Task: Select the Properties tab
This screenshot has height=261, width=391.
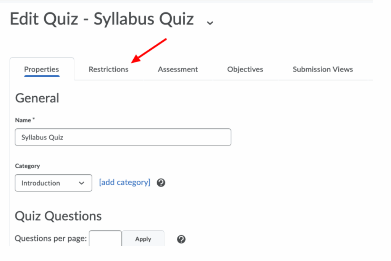Action: pyautogui.click(x=42, y=69)
